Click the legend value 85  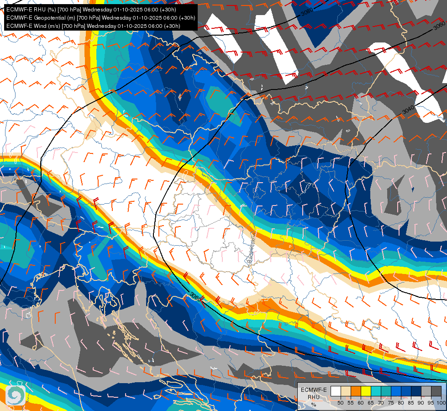(x=411, y=403)
